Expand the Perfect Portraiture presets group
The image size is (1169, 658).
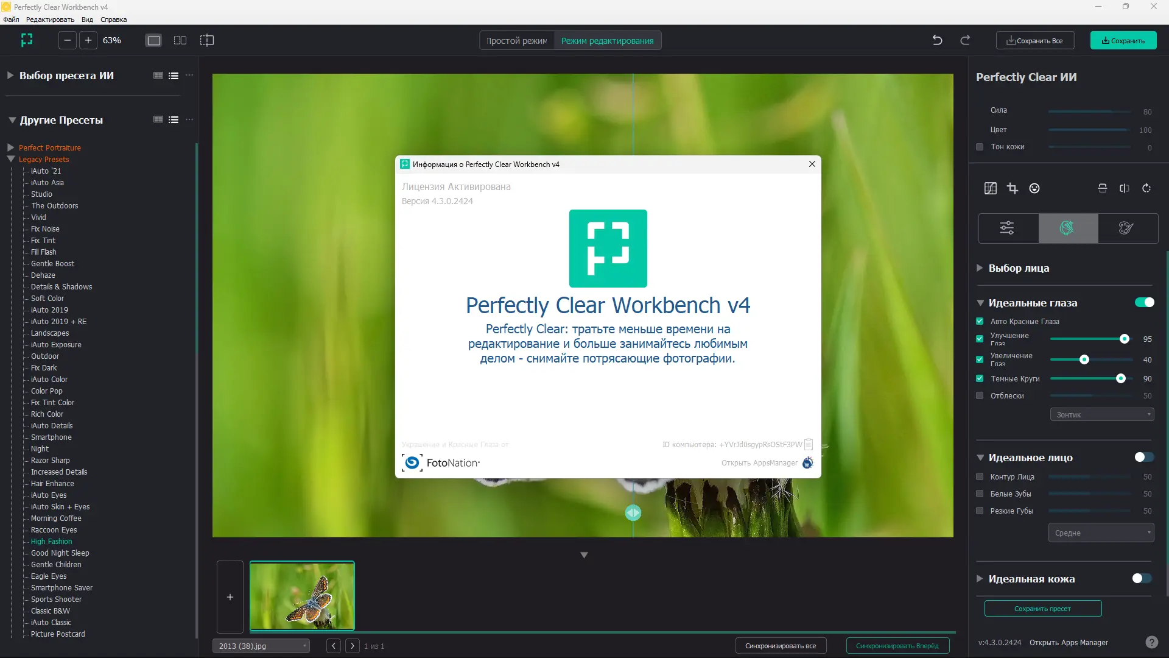pyautogui.click(x=11, y=147)
